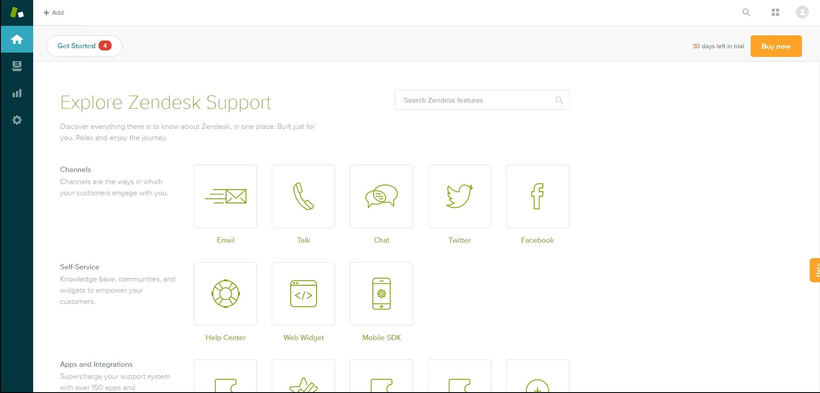Image resolution: width=820 pixels, height=393 pixels.
Task: Select the Chat channel tile
Action: (381, 196)
